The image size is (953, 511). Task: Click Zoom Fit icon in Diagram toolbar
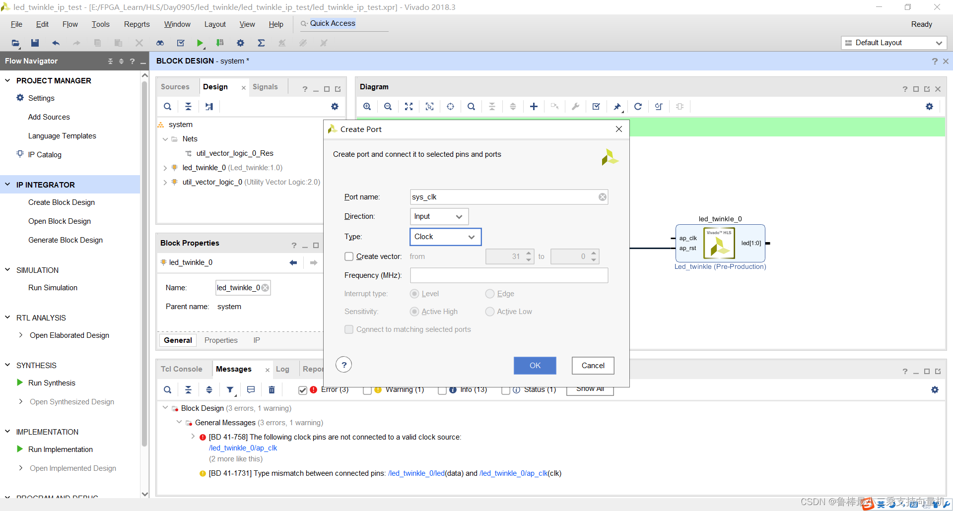(x=408, y=107)
